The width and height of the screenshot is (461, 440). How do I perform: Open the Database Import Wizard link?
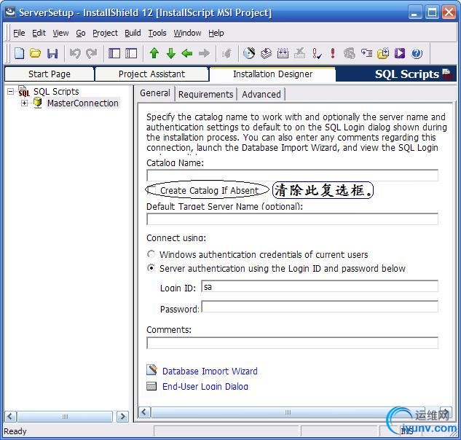click(210, 372)
